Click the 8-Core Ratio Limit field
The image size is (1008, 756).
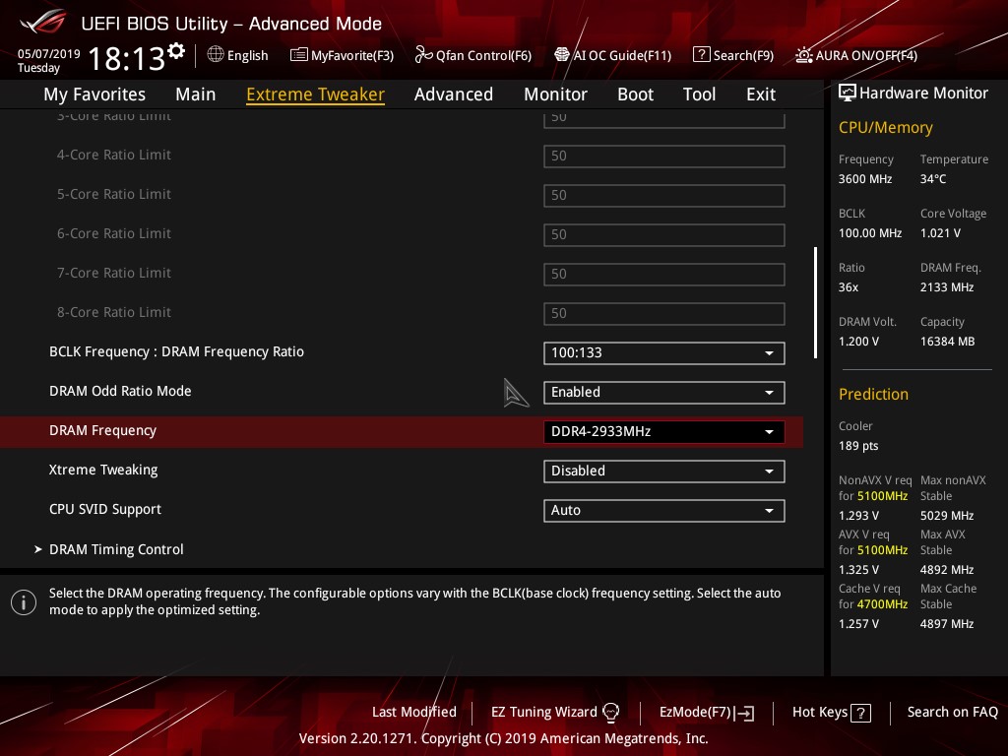tap(664, 314)
